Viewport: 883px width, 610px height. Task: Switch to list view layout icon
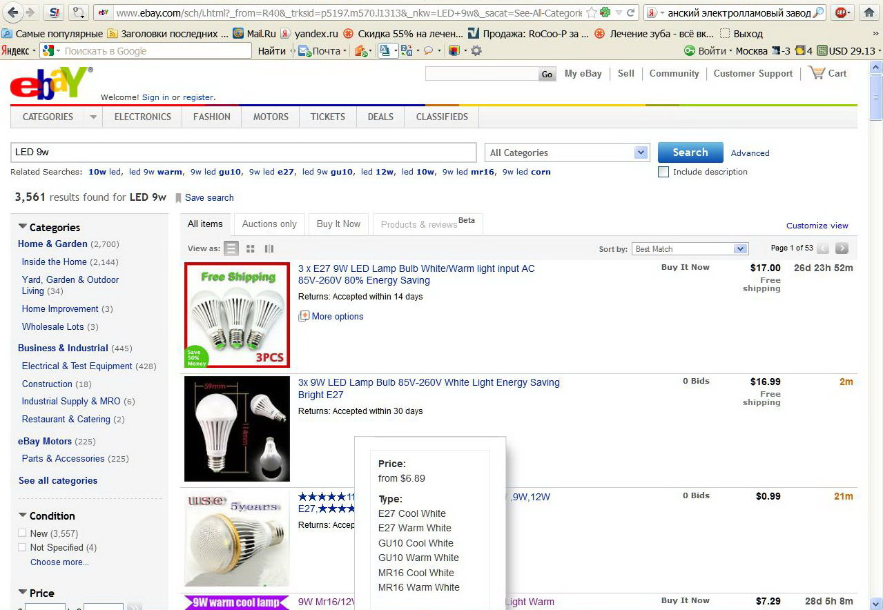tap(232, 248)
